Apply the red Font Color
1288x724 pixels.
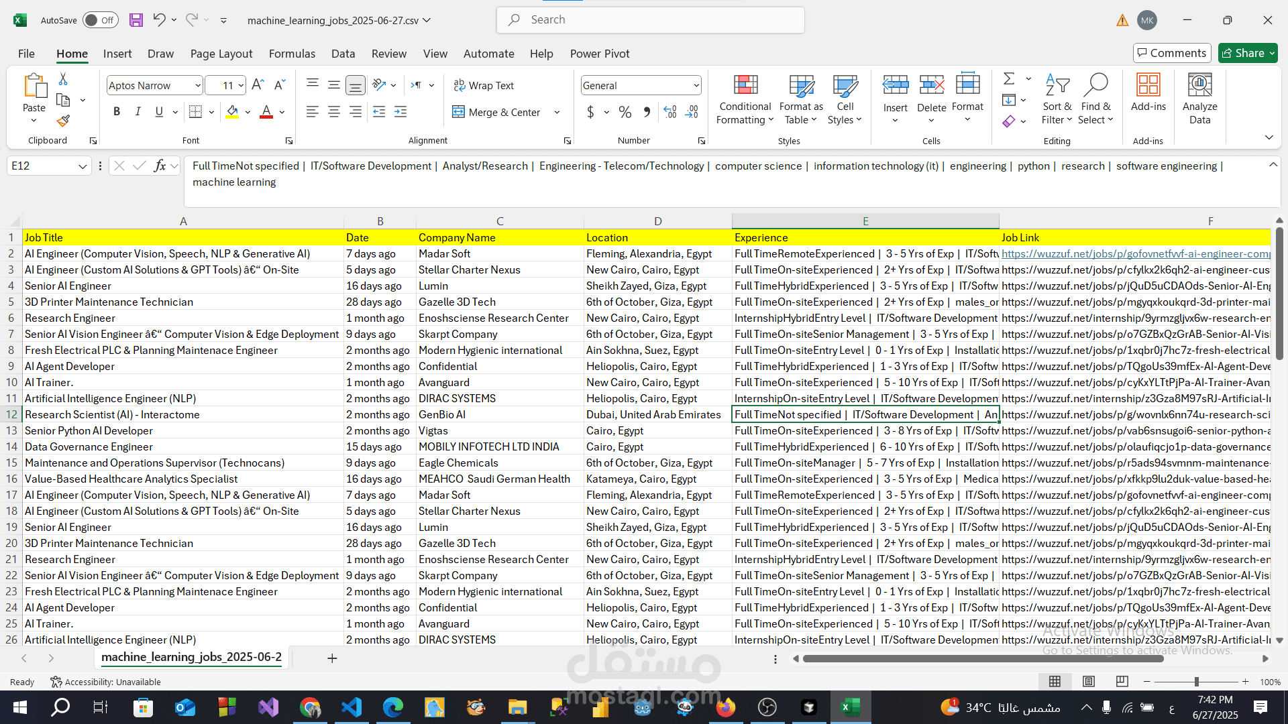[266, 112]
